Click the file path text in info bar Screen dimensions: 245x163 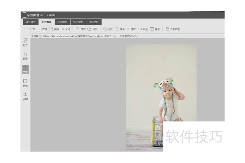pyautogui.click(x=74, y=36)
